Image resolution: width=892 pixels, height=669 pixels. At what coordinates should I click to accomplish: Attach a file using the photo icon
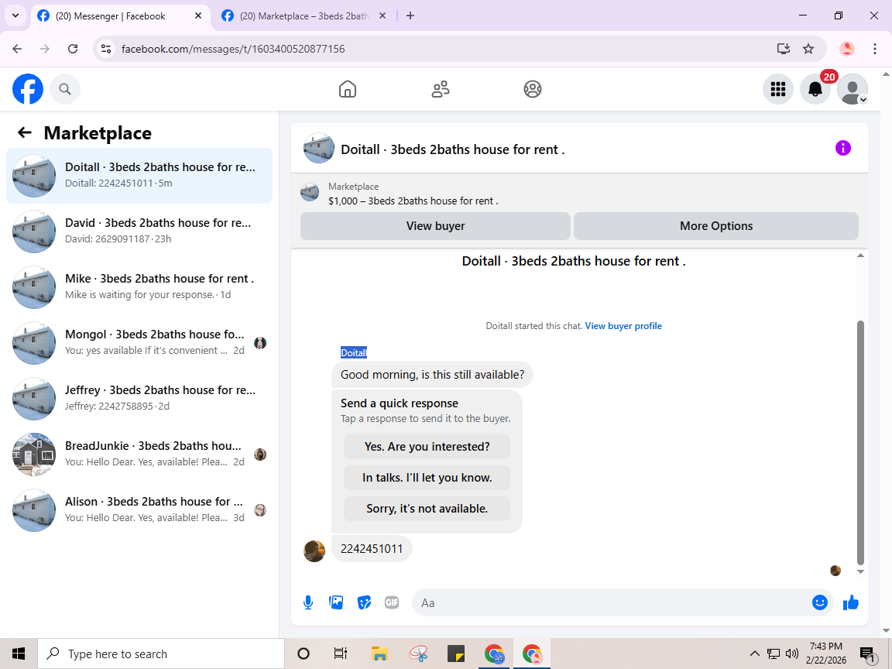336,602
